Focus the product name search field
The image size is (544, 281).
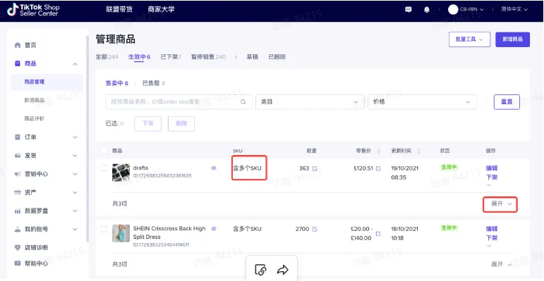[x=179, y=102]
